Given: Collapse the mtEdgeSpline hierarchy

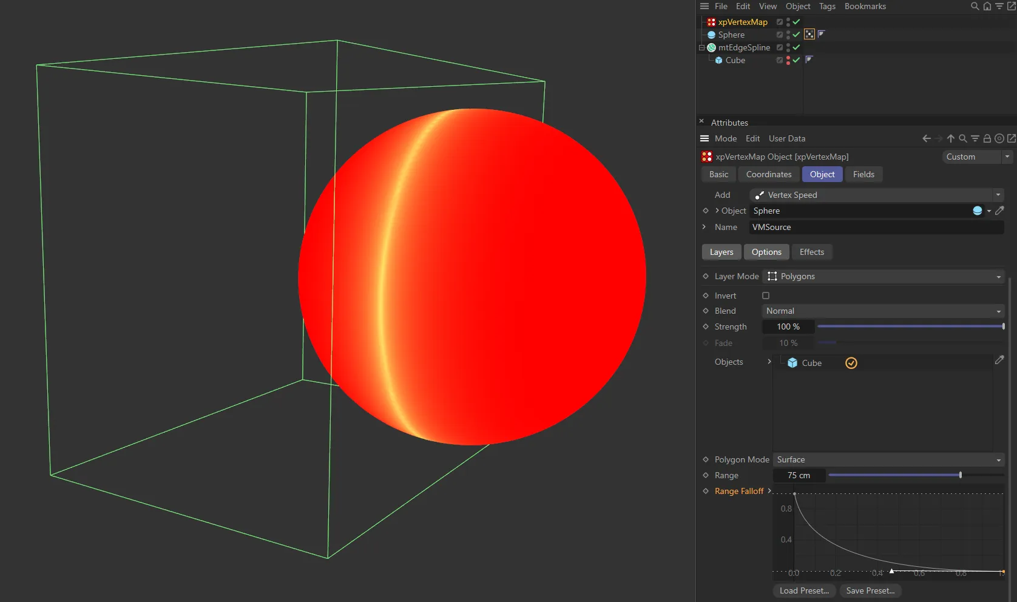Looking at the screenshot, I should point(701,47).
